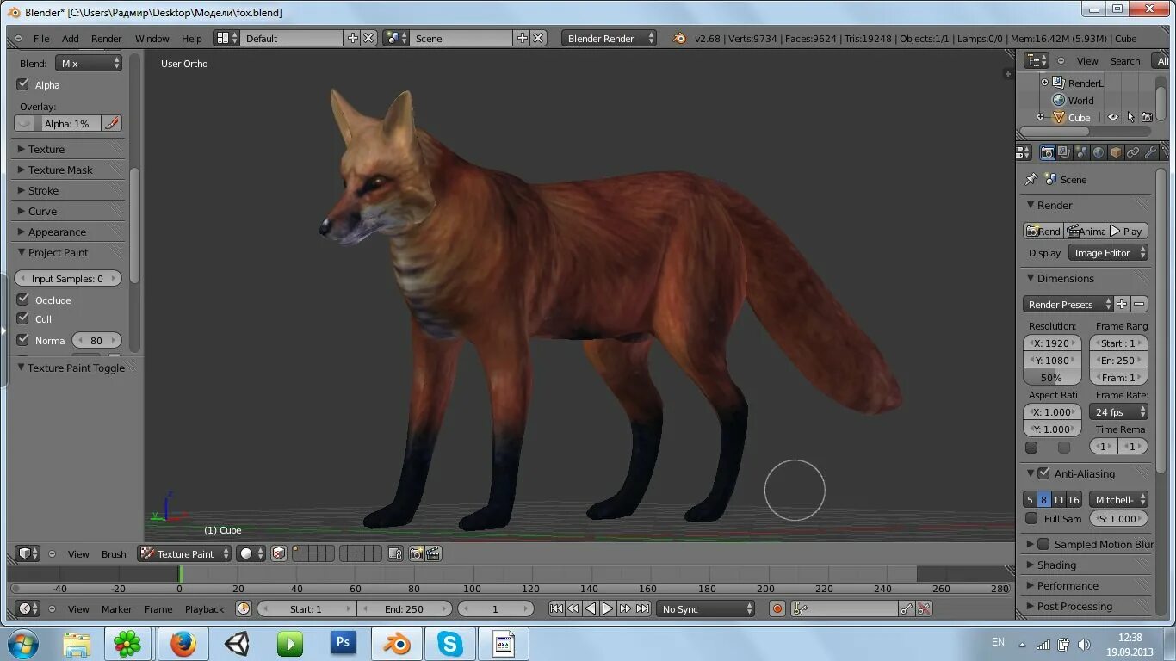Click the OpenGL render active viewport camera icon

point(416,553)
